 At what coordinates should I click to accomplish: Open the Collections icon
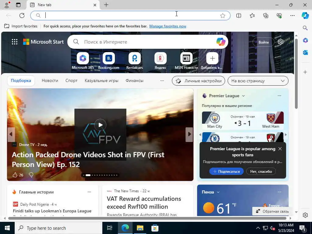[x=266, y=16]
